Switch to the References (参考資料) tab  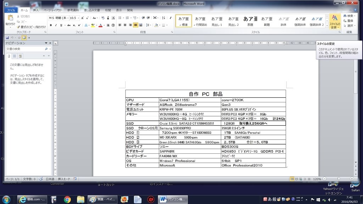coord(73,10)
